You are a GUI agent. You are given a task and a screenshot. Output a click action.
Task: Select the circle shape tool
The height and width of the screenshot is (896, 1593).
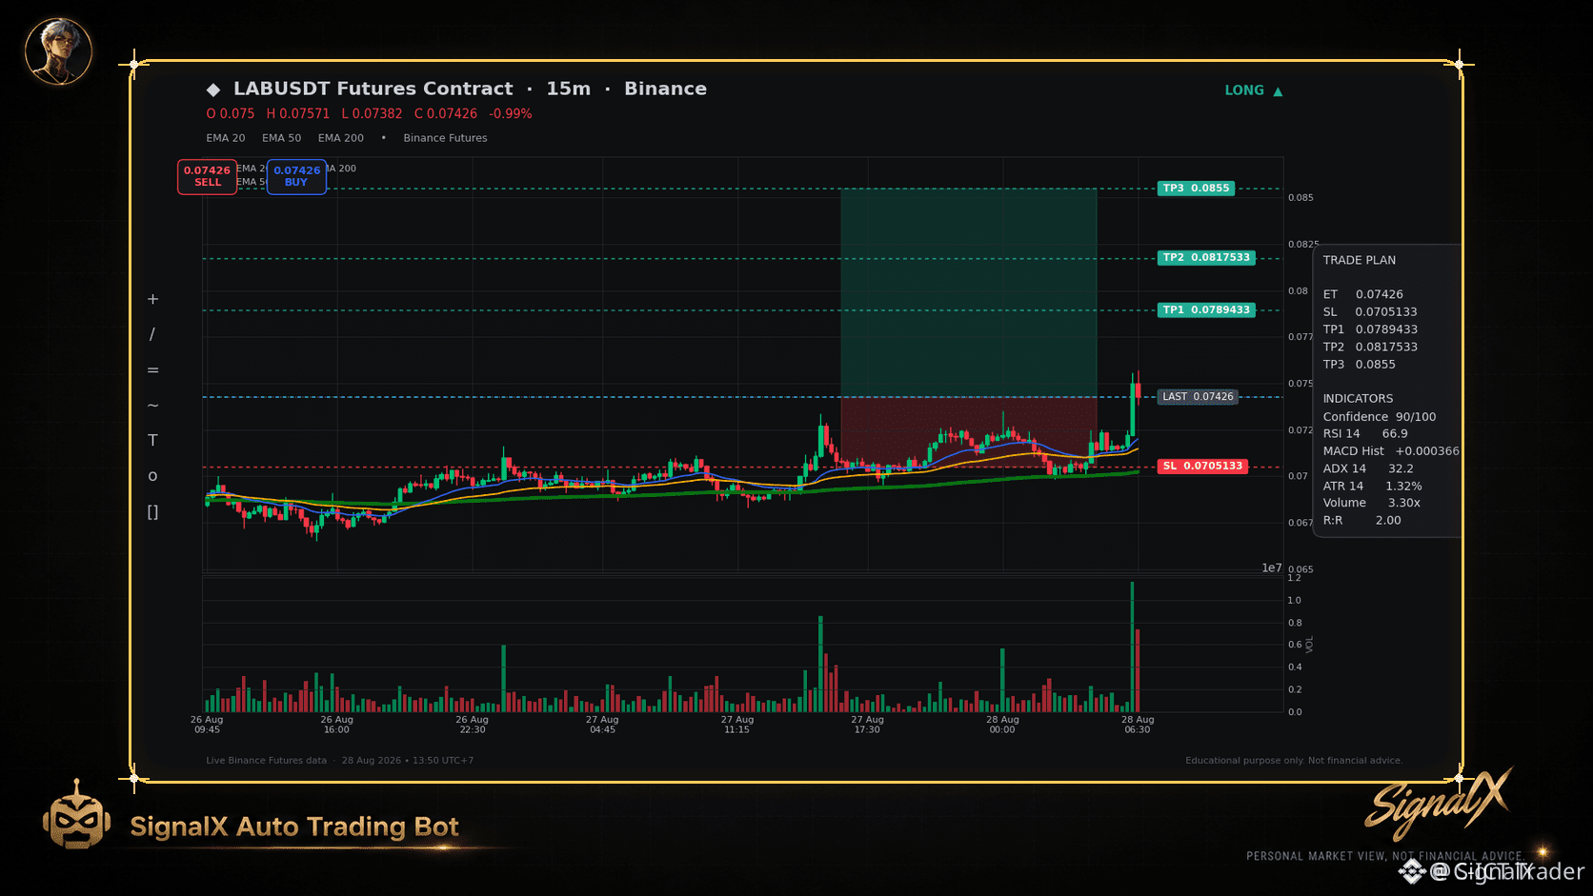point(152,476)
